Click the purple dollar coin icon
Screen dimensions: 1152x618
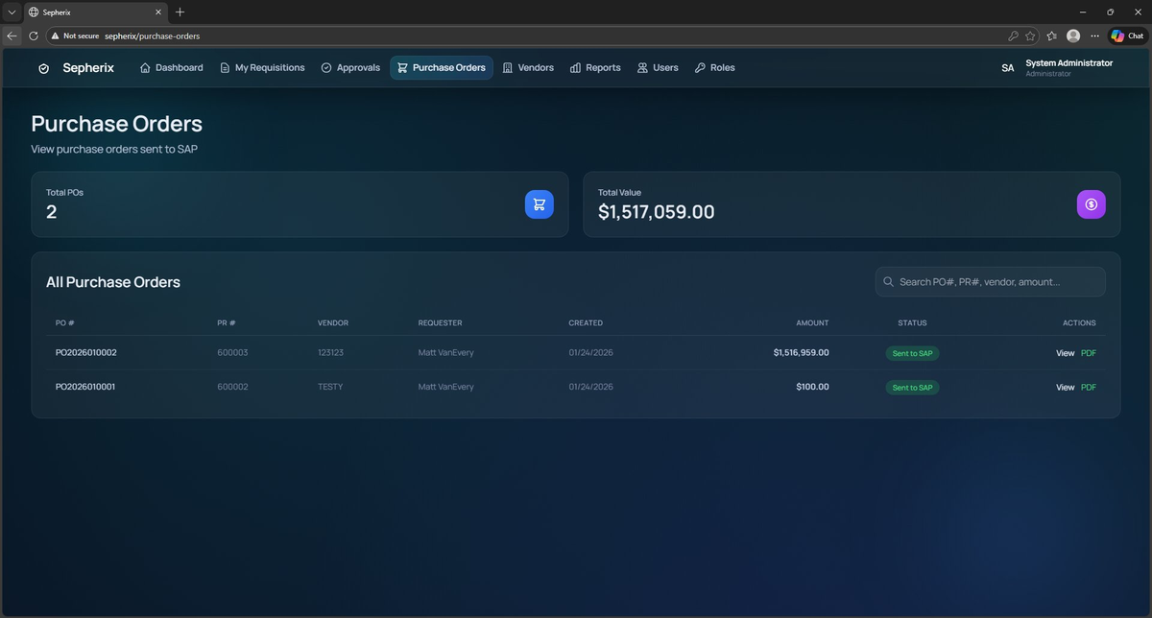tap(1091, 204)
